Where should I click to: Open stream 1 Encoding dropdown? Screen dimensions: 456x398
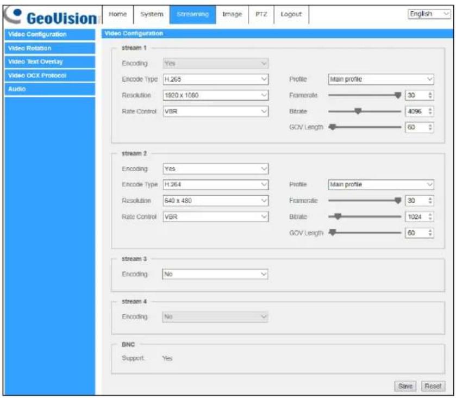[215, 64]
